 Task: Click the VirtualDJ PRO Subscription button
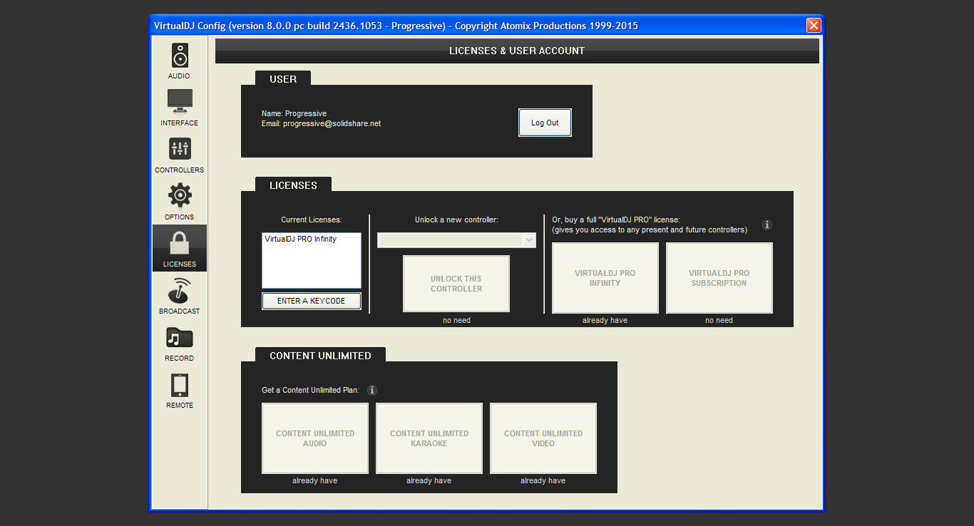pos(719,278)
